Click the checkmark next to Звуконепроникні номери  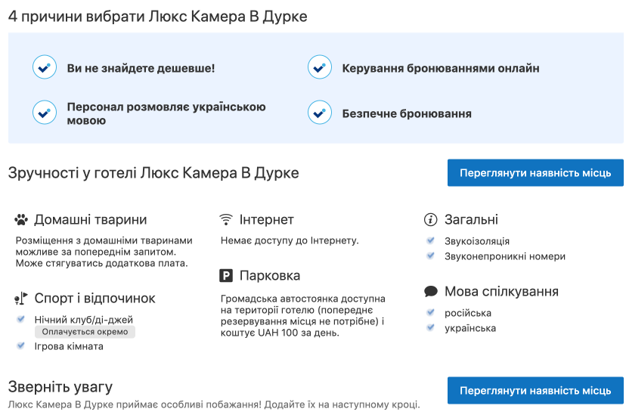430,256
